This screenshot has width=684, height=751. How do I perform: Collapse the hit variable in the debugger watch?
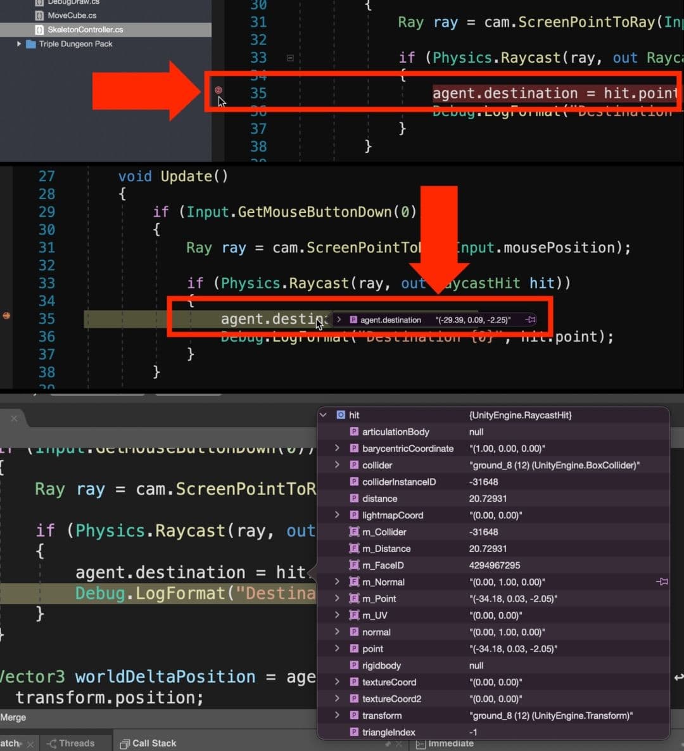(x=324, y=415)
